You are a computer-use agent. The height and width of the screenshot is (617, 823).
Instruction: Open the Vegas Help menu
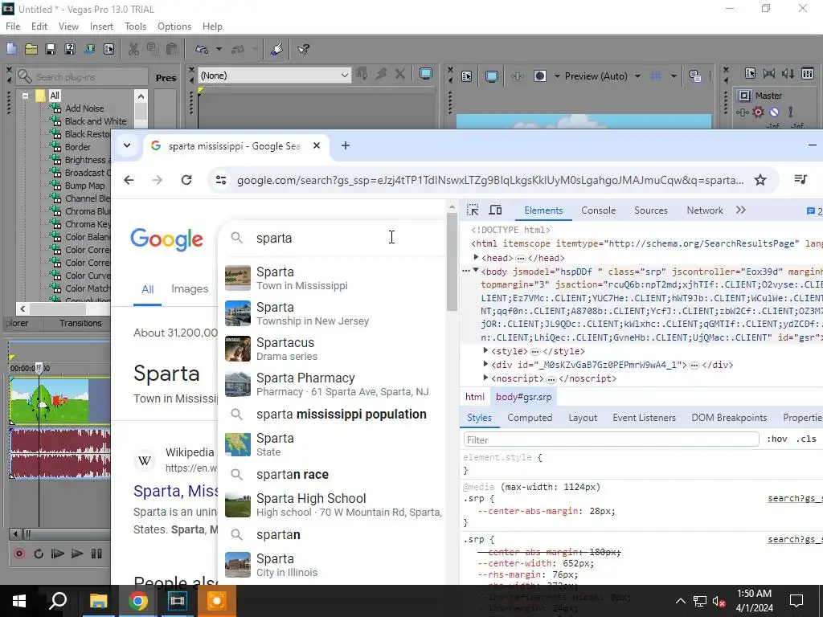212,27
